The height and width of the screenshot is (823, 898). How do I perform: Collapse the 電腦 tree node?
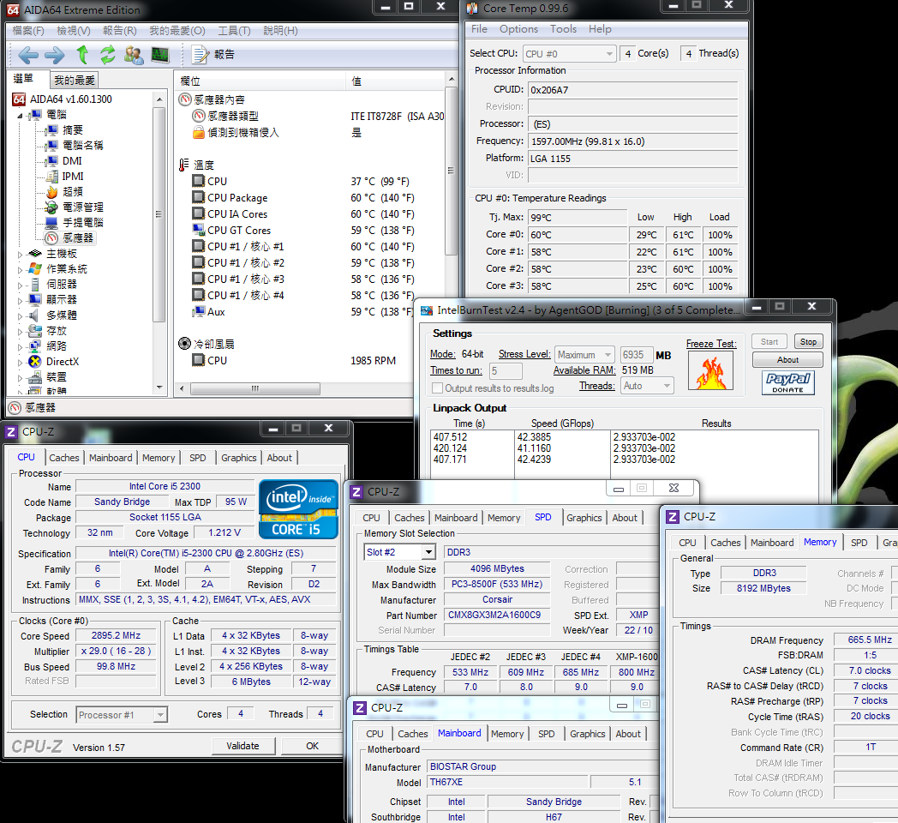click(x=20, y=115)
